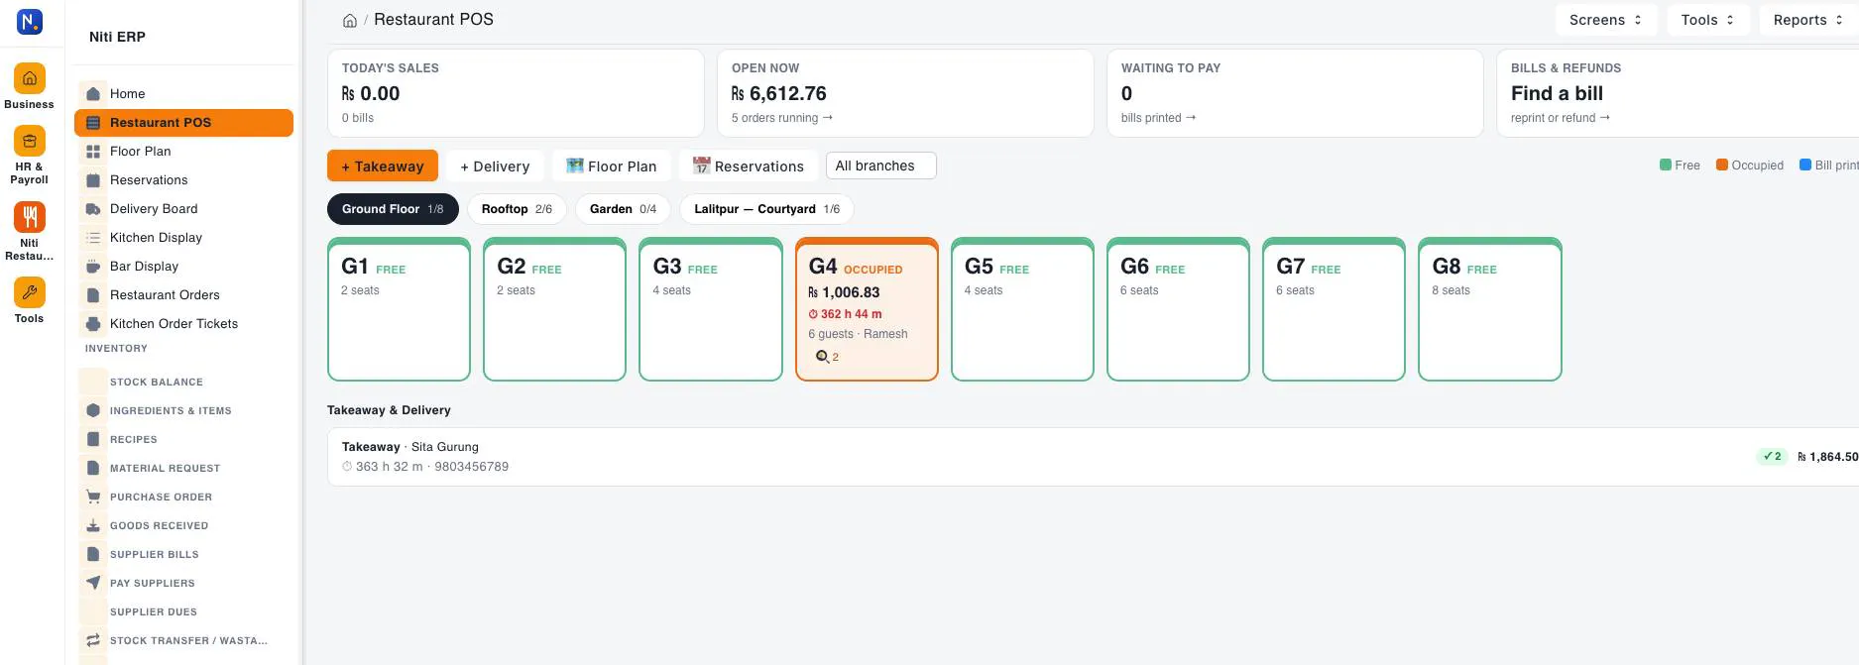Select the Ground Floor 1/8 tab
This screenshot has height=665, width=1859.
pos(393,209)
